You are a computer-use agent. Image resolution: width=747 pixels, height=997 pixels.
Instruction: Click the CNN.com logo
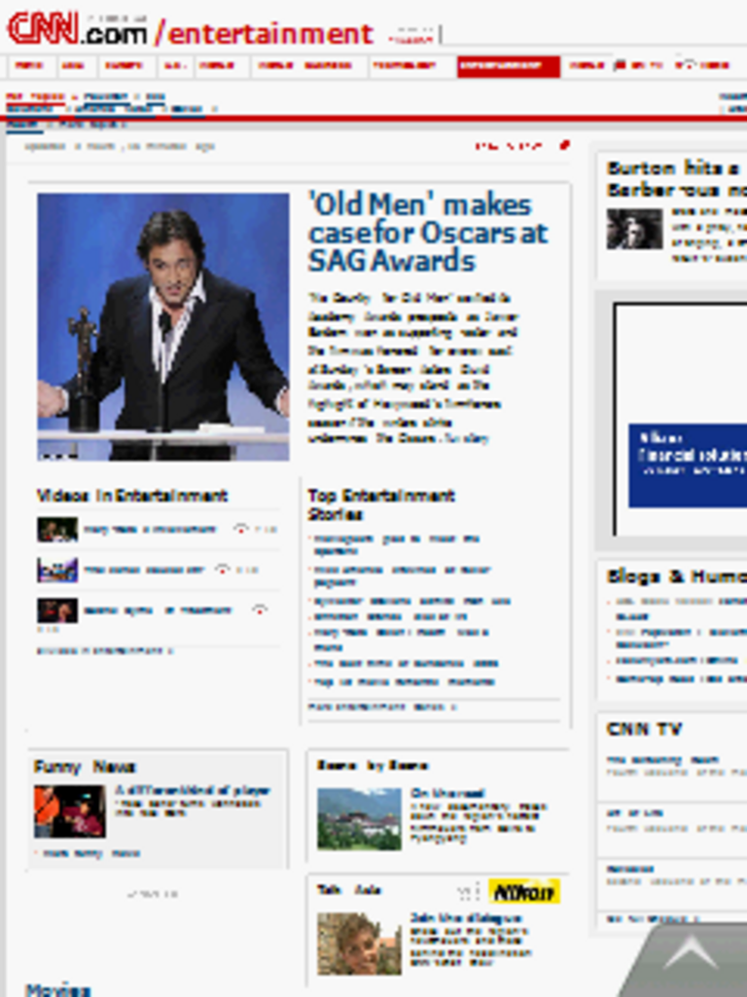pyautogui.click(x=77, y=29)
